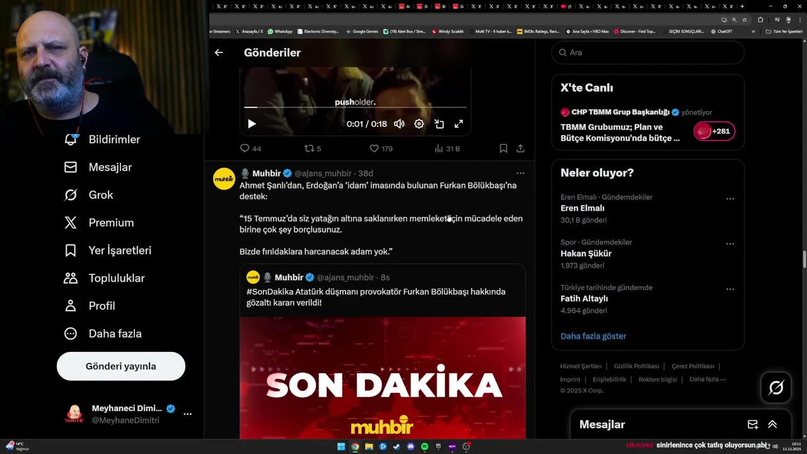Open account menu dots beside Meyhaneci Dimitri

[187, 414]
